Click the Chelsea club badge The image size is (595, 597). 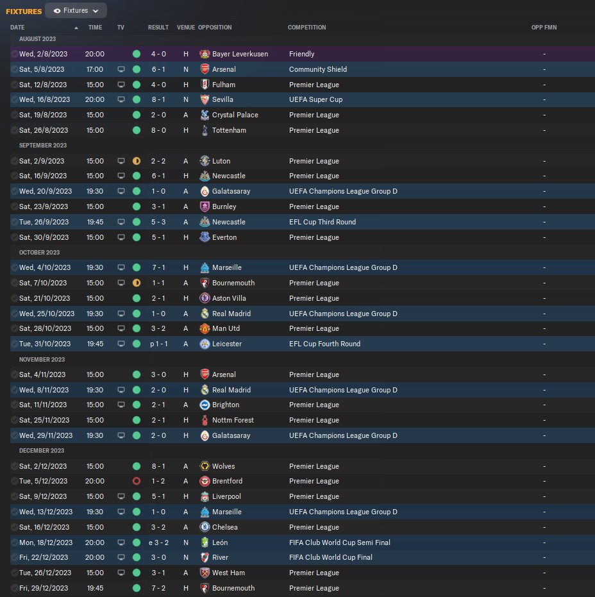tap(205, 527)
